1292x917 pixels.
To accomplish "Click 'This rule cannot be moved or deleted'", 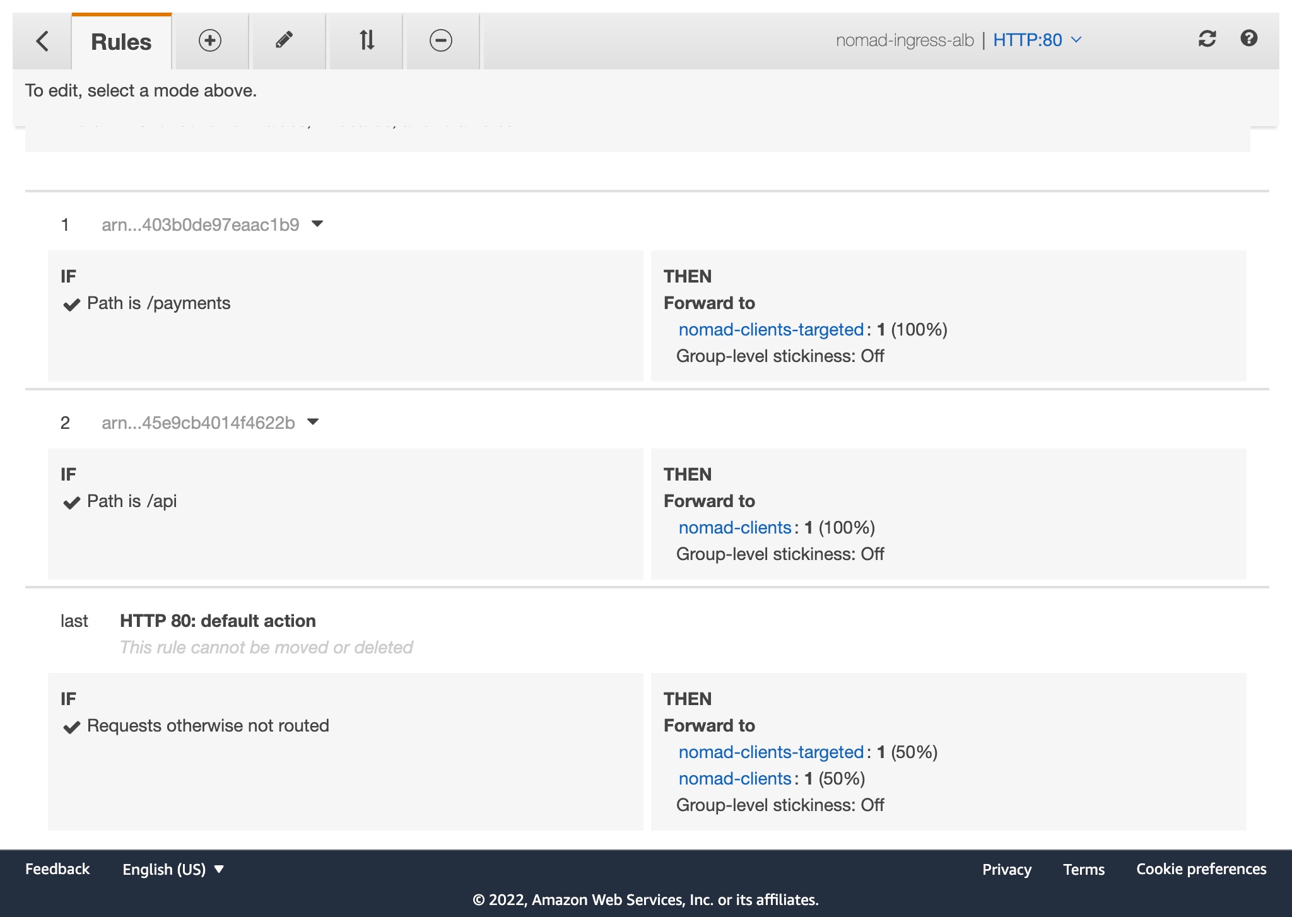I will (266, 647).
